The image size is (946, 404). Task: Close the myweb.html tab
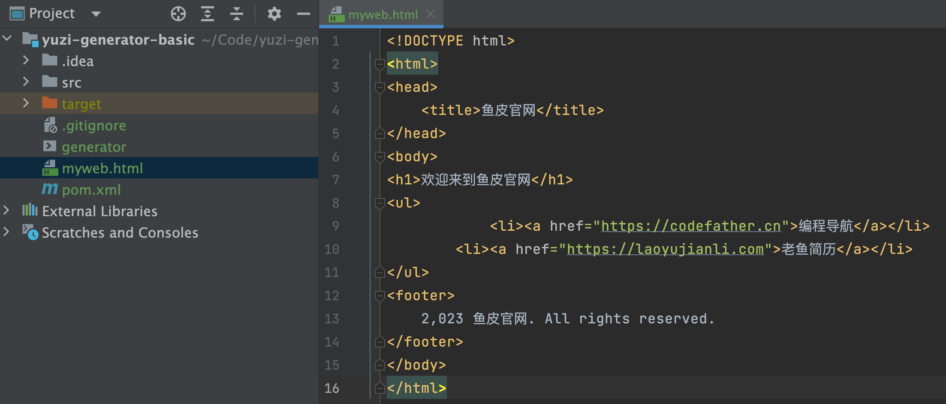point(431,14)
